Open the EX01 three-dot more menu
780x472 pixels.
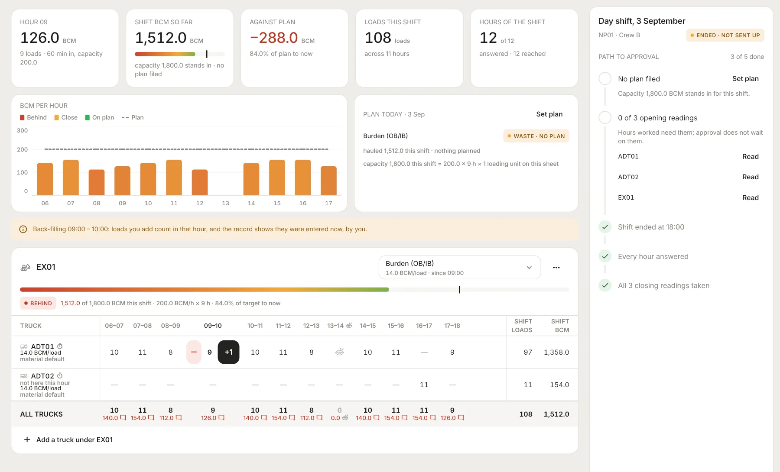click(x=556, y=268)
